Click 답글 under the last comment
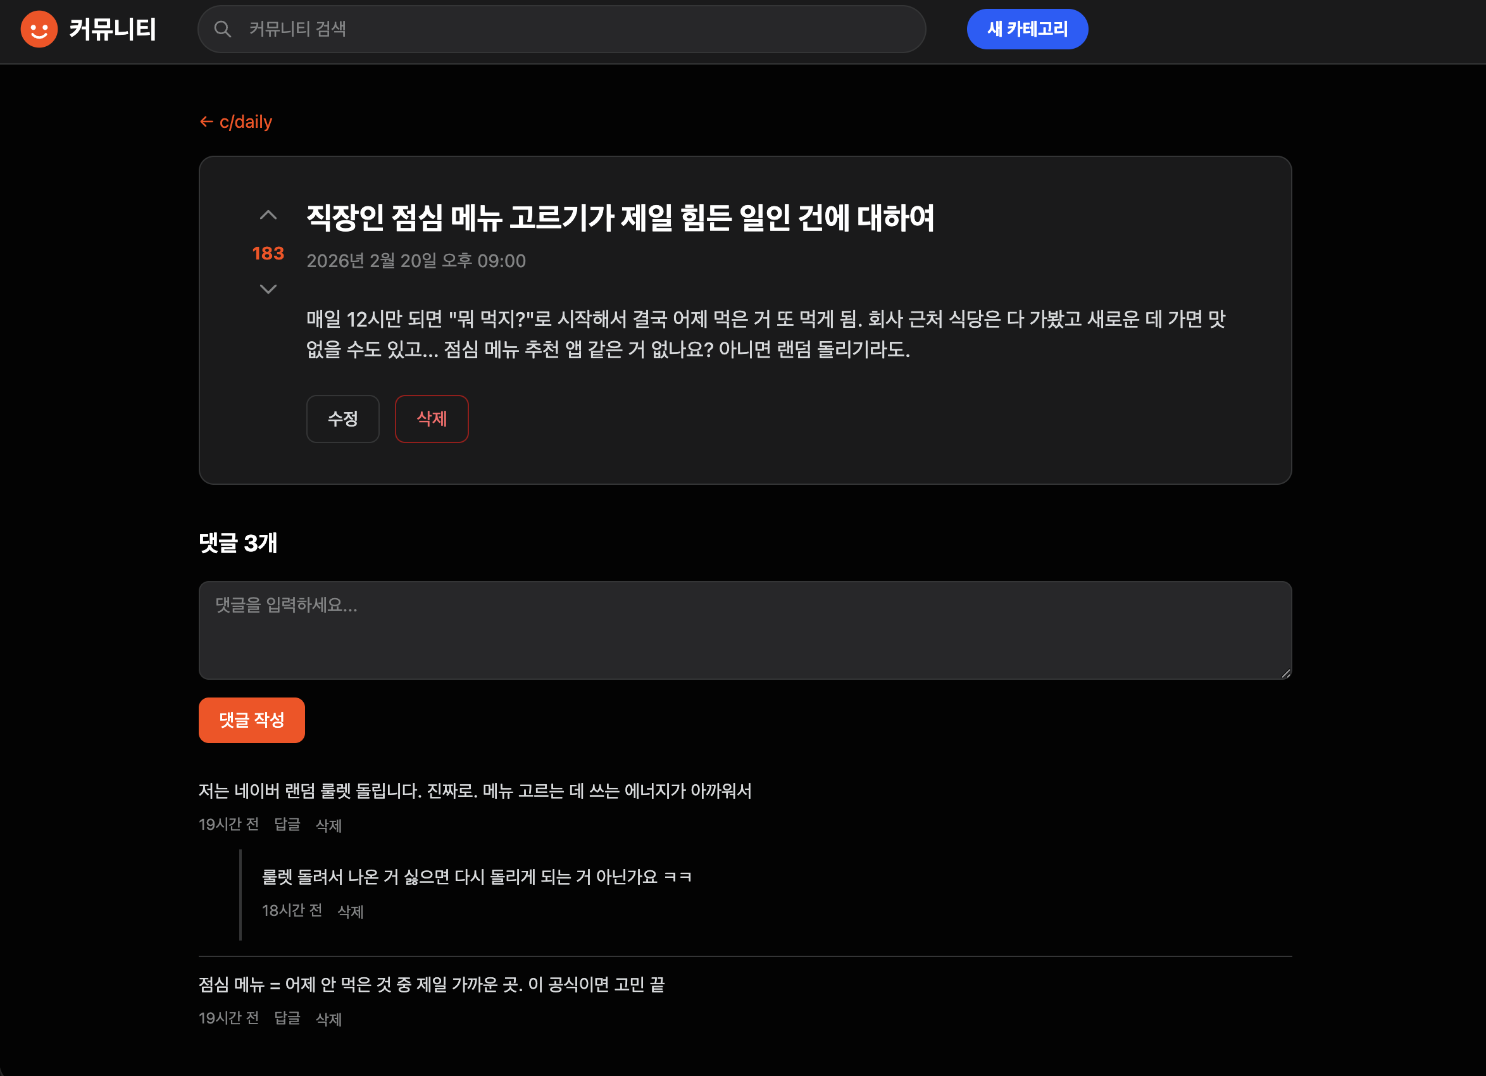Screen dimensions: 1486x1076 (287, 1018)
